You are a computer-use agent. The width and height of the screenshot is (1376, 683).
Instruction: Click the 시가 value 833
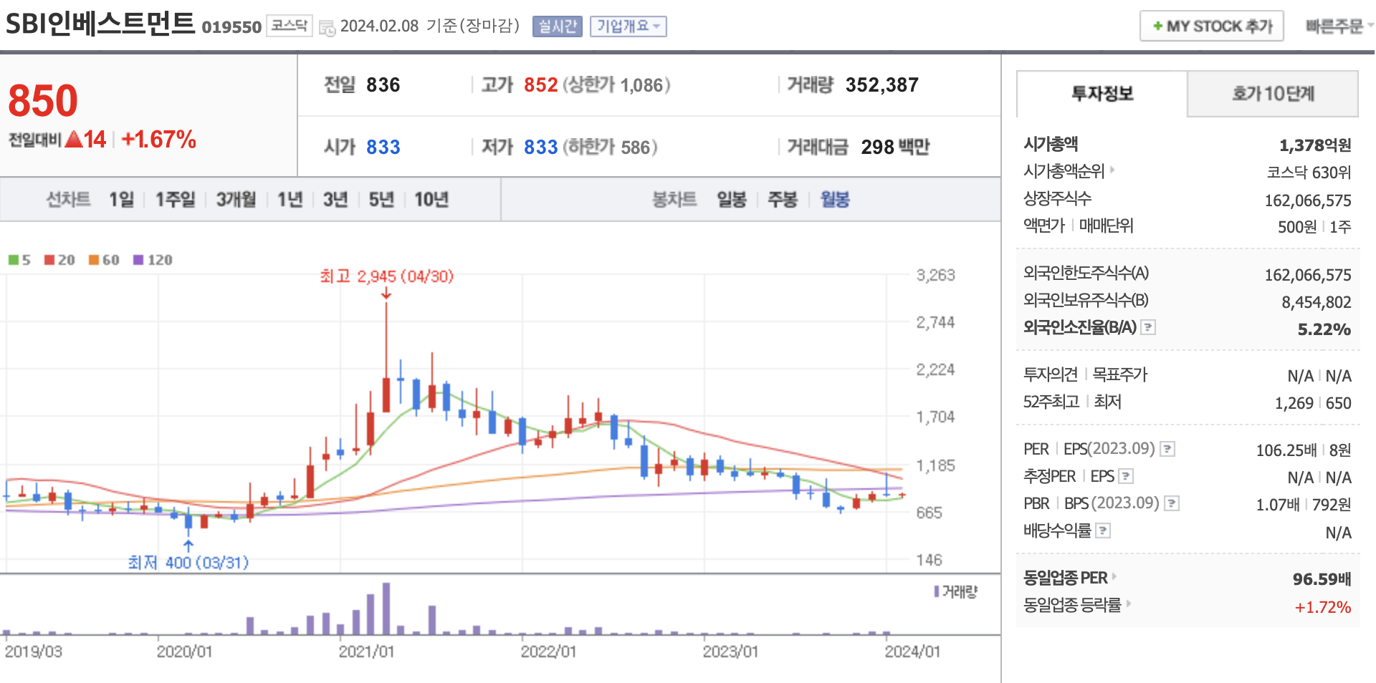pos(383,147)
